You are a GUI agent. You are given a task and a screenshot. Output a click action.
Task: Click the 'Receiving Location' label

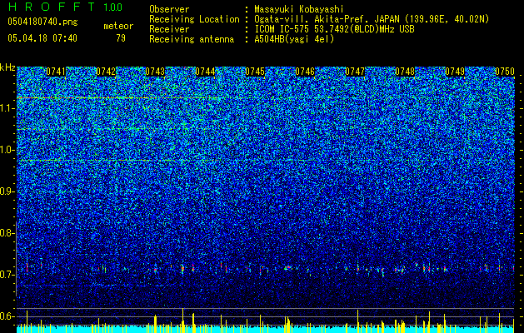pos(194,19)
